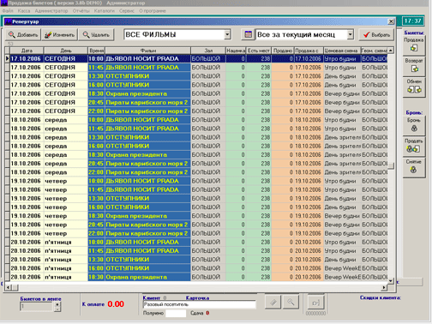Select 18.10.2006 16:00 ОТСТУПНИКИ row
The height and width of the screenshot is (324, 432).
(199, 146)
